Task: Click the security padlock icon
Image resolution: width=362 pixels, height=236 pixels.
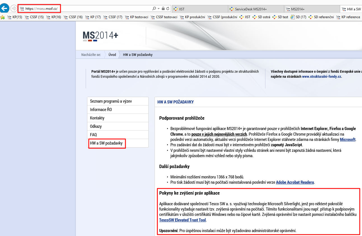Action: coord(163,9)
